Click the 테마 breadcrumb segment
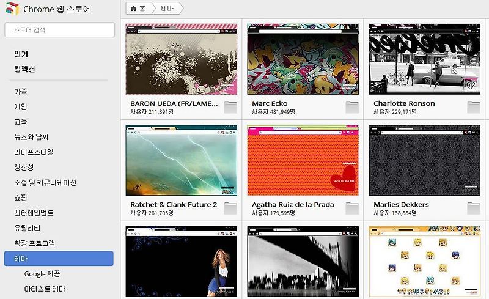 [167, 9]
